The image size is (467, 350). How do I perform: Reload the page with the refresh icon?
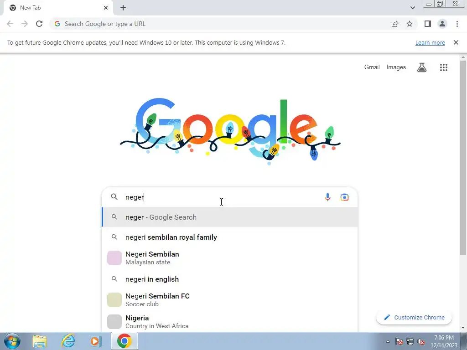(39, 24)
